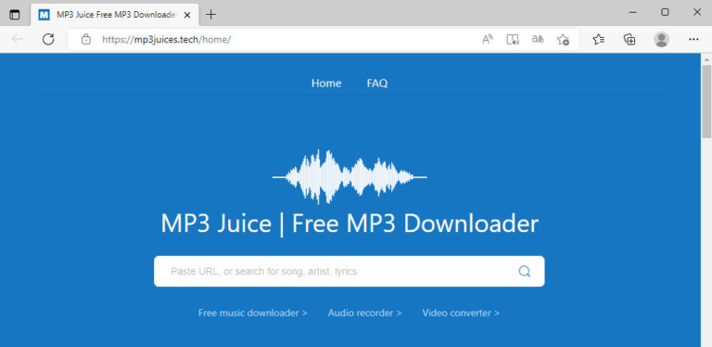Close the MP3 Juice tab
712x347 pixels.
[x=188, y=15]
